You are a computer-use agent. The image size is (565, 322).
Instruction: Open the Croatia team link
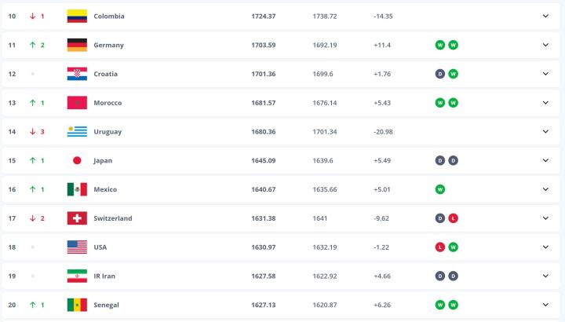click(x=105, y=74)
